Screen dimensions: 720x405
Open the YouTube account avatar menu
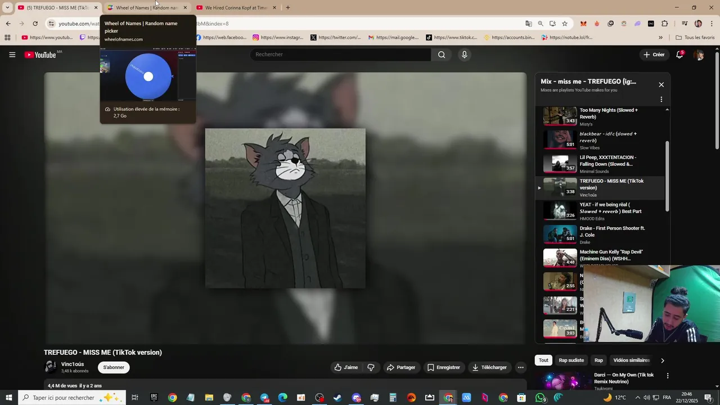[x=699, y=55]
